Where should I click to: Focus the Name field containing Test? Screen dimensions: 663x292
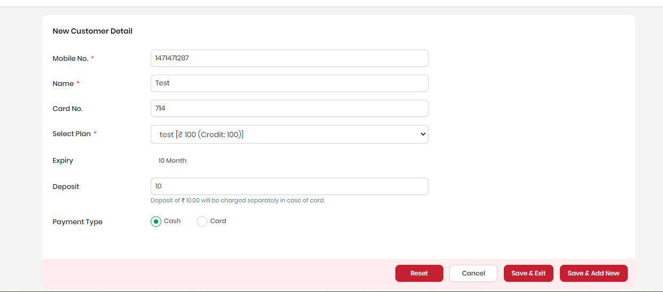pos(289,83)
